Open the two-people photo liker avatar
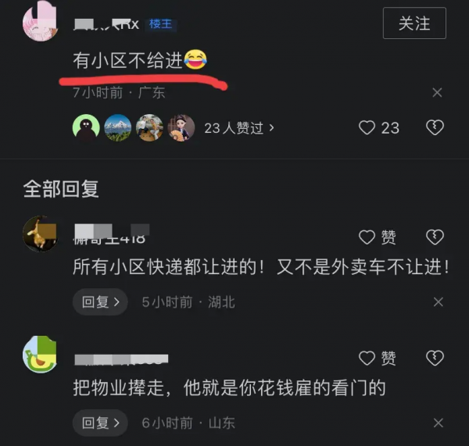Viewport: 469px width, 446px height. 149,127
